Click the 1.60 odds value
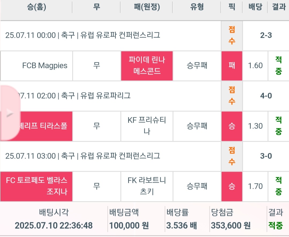The height and width of the screenshot is (237, 289). pos(255,66)
